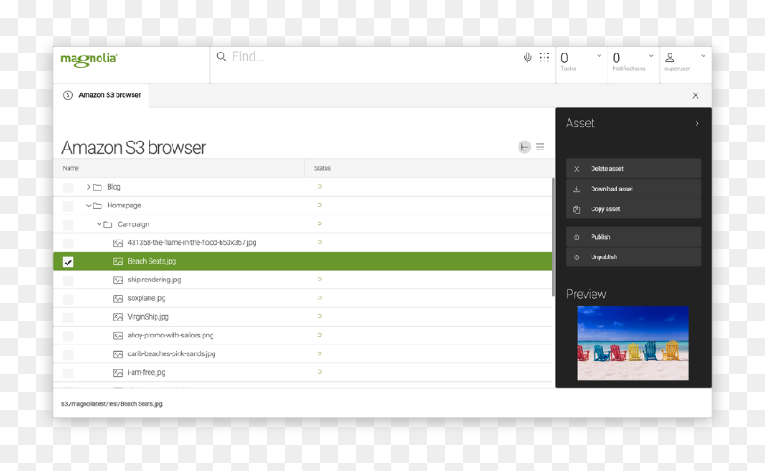Check the 431358-the-flame-in-the-flood checkbox
Viewport: 765px width, 471px height.
[x=68, y=243]
